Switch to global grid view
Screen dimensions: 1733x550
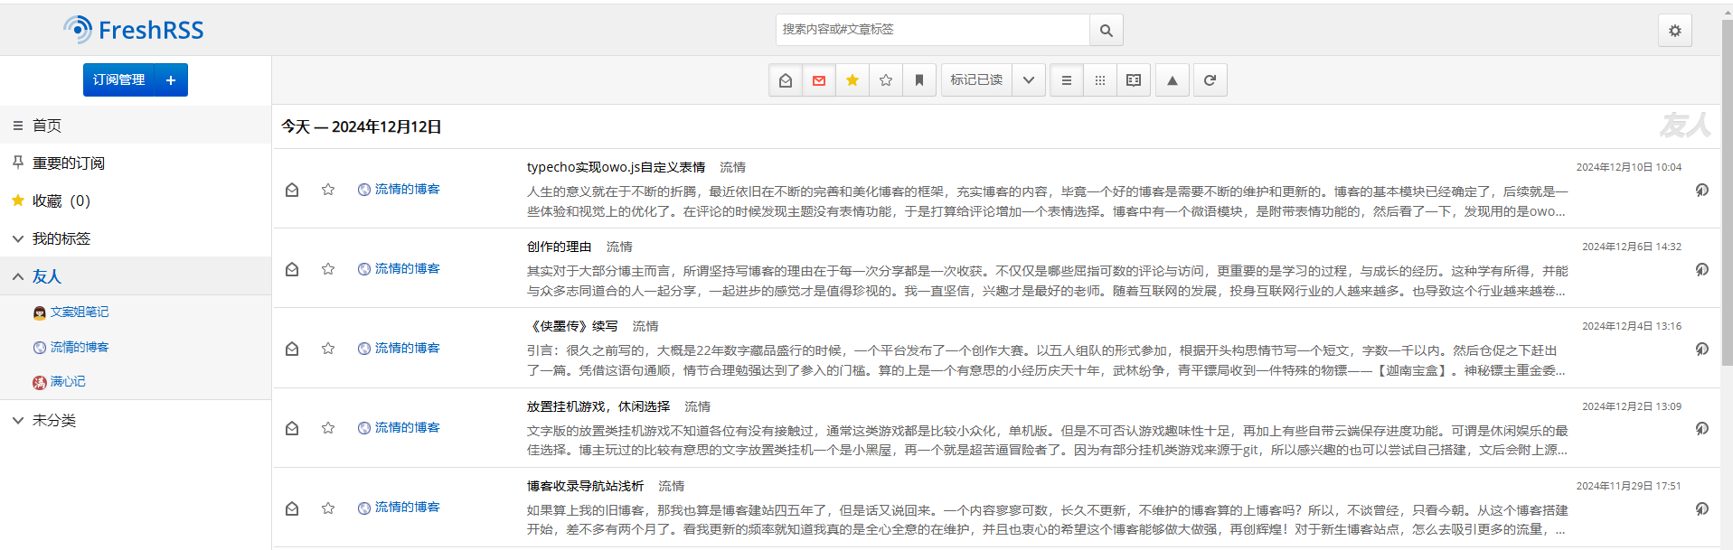[x=1100, y=80]
